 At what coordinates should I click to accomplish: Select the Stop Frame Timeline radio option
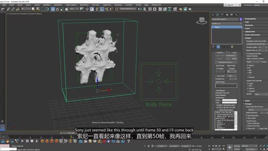(x=228, y=68)
